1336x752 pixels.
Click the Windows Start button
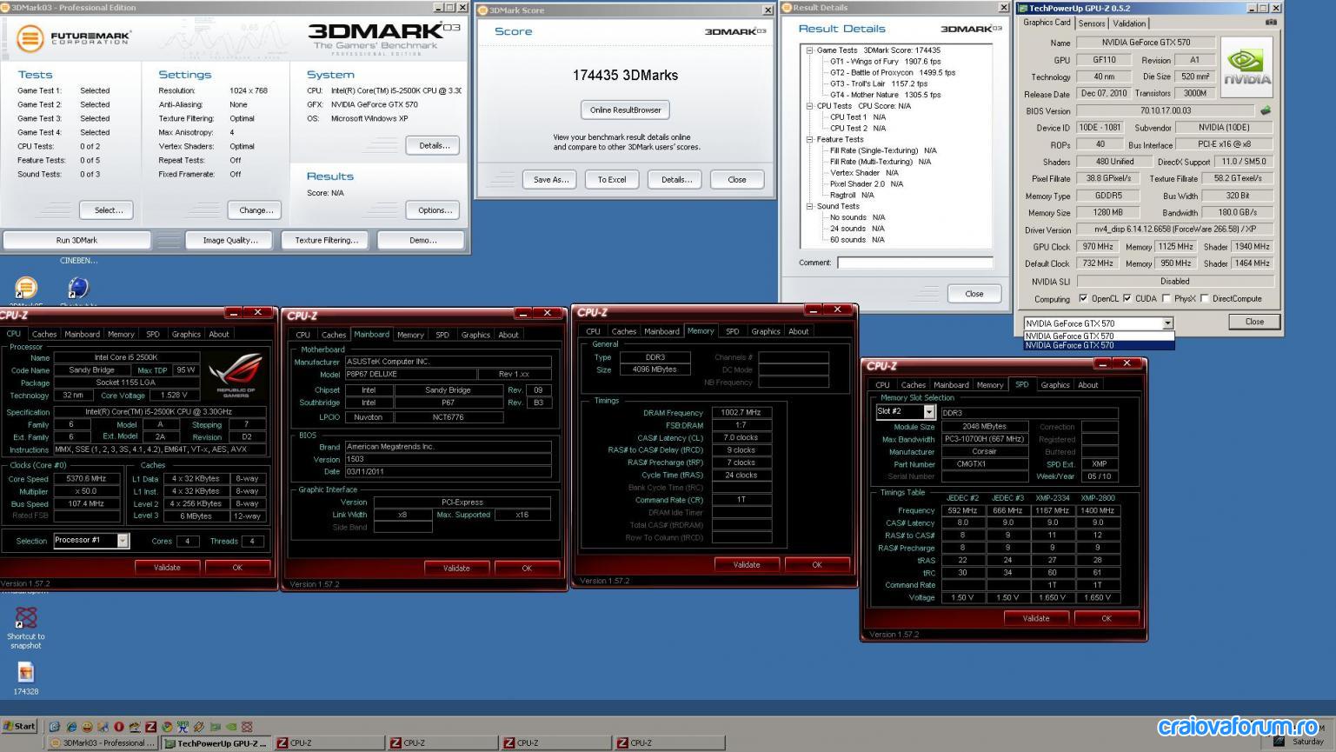tap(20, 727)
